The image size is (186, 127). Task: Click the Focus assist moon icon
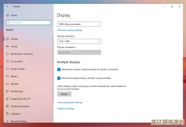coord(7,61)
